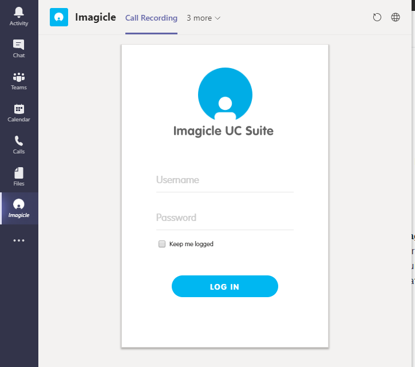Click the Imagicle UC Suite avatar logo
This screenshot has width=415, height=367.
point(225,96)
